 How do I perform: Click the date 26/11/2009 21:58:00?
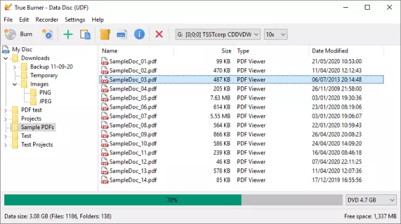[336, 89]
